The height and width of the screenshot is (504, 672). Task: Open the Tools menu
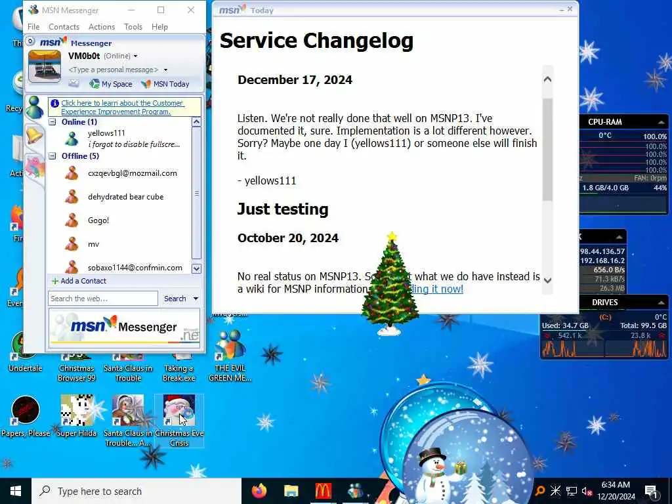click(x=133, y=26)
